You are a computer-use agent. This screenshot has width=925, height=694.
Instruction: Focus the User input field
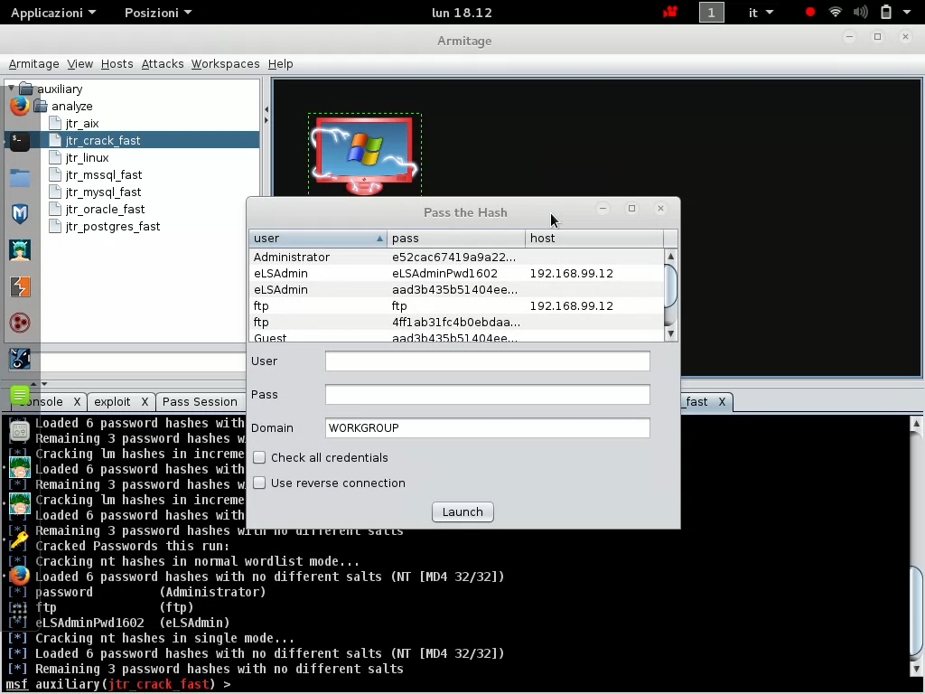point(487,361)
